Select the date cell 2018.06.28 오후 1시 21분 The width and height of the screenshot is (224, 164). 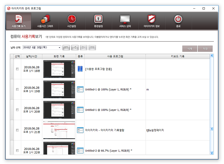pos(31,130)
